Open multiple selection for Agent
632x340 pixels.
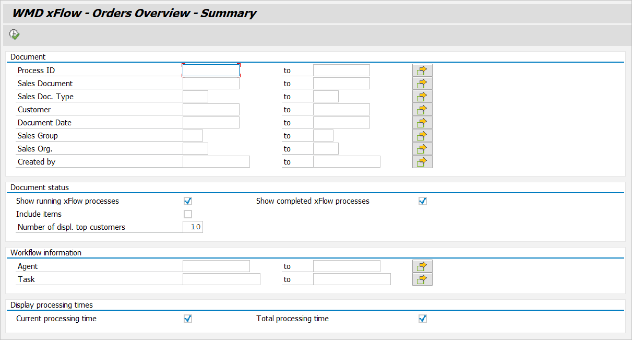click(x=422, y=266)
